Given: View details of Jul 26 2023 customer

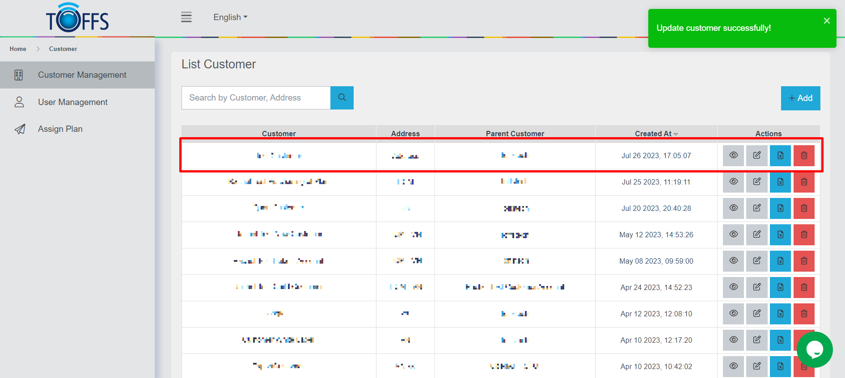Looking at the screenshot, I should 733,155.
